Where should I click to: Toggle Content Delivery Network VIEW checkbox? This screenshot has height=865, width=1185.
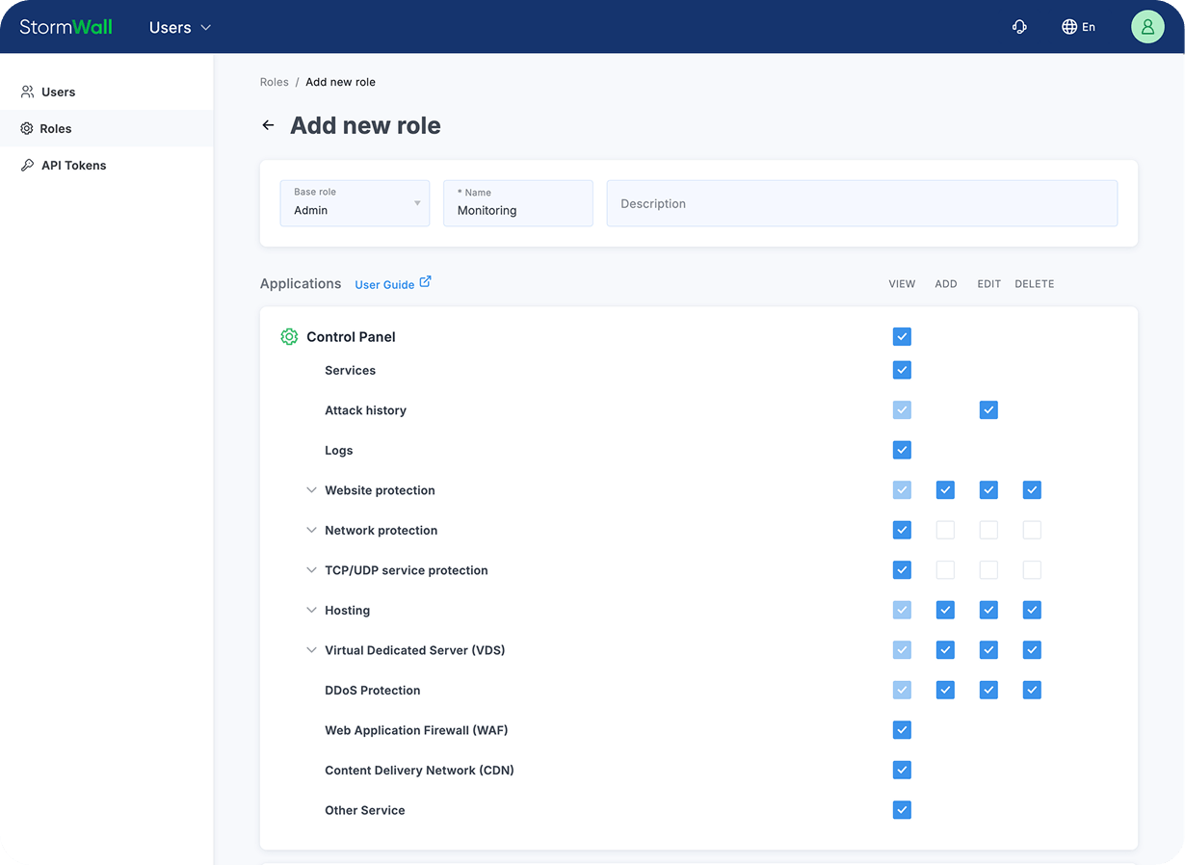tap(902, 770)
